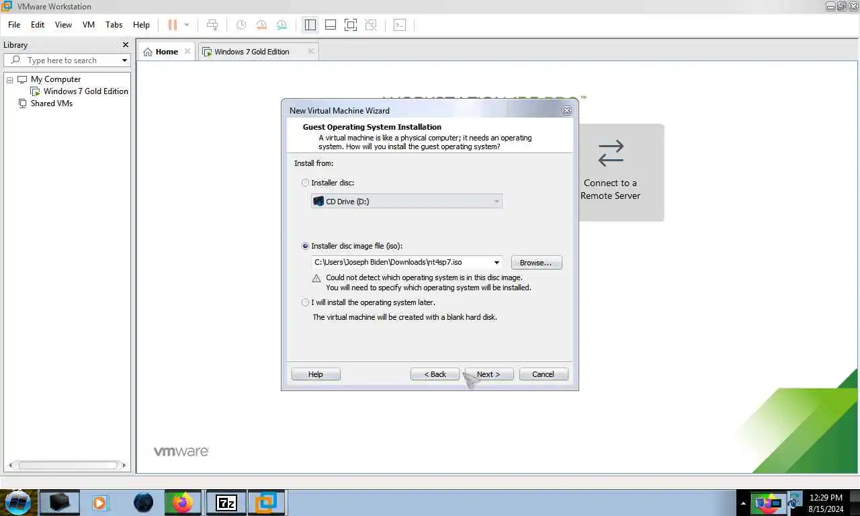Switch to the Windows 7 Gold Edition tab
The height and width of the screenshot is (516, 860).
tap(258, 52)
